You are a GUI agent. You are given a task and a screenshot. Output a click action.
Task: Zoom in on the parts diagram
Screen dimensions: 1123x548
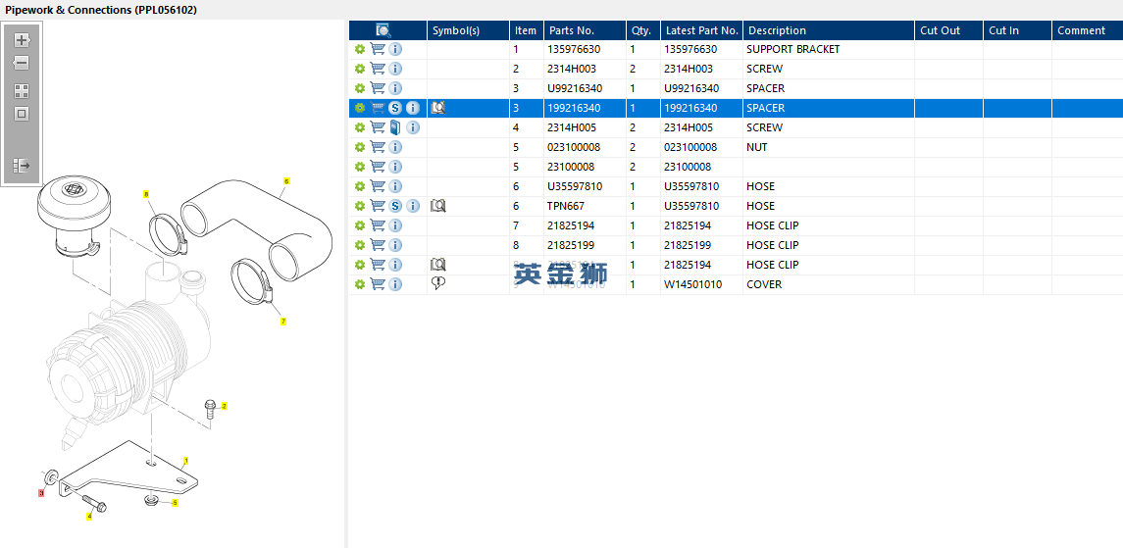[x=22, y=40]
